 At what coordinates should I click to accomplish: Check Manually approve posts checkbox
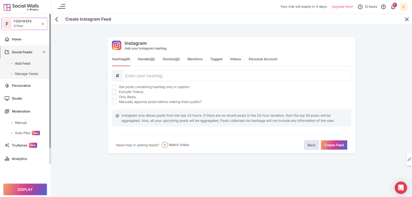[114, 102]
